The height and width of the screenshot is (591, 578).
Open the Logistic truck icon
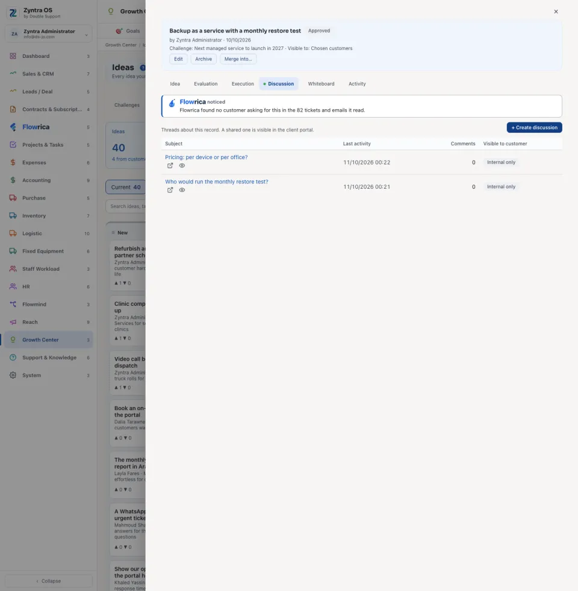tap(13, 233)
